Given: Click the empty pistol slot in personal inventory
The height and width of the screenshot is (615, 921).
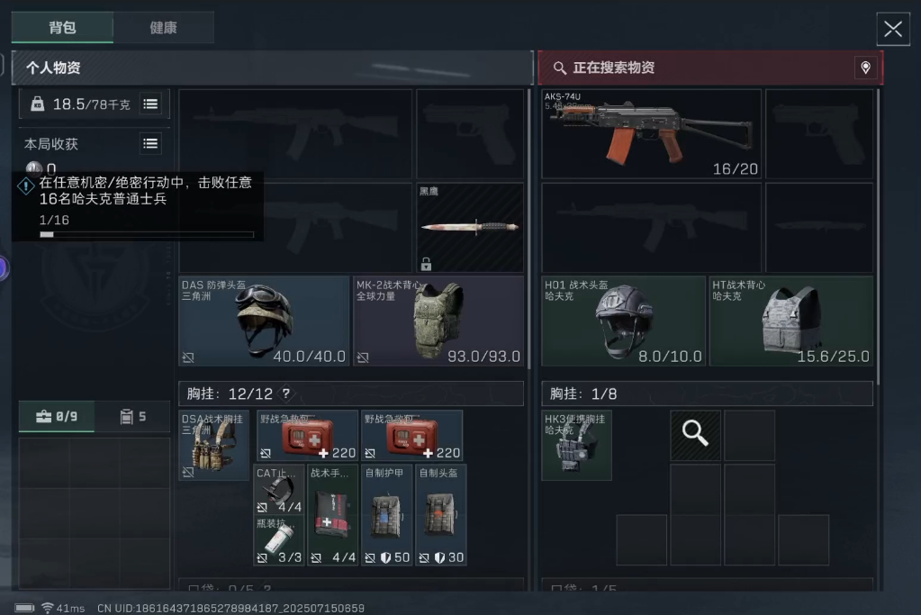Looking at the screenshot, I should 469,134.
